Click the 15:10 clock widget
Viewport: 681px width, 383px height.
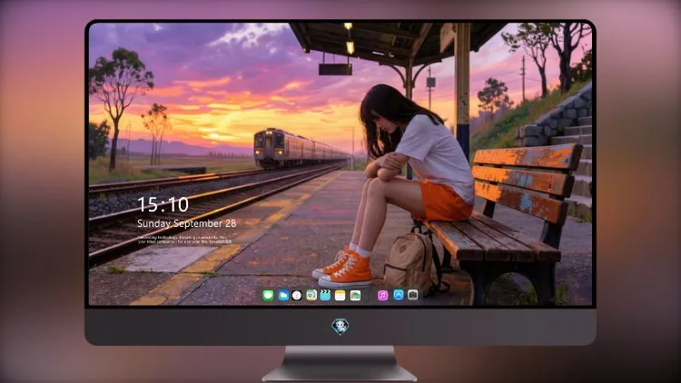163,204
